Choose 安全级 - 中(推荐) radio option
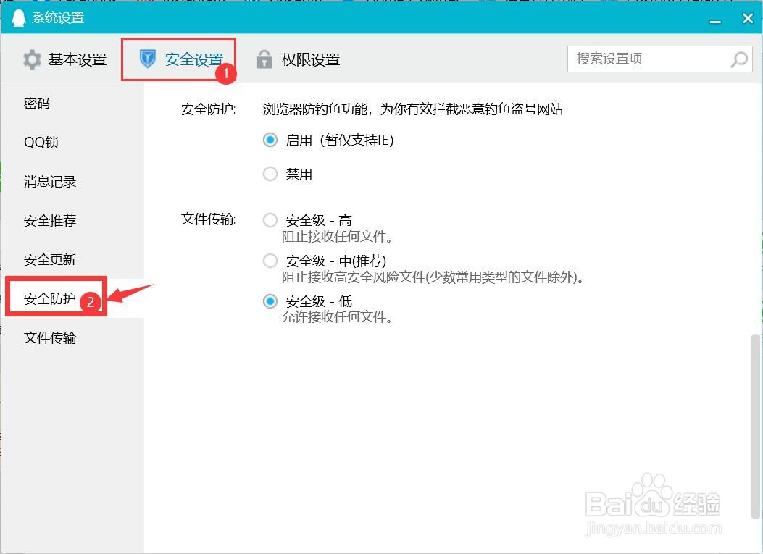Screen dimensions: 763x554 pos(270,261)
